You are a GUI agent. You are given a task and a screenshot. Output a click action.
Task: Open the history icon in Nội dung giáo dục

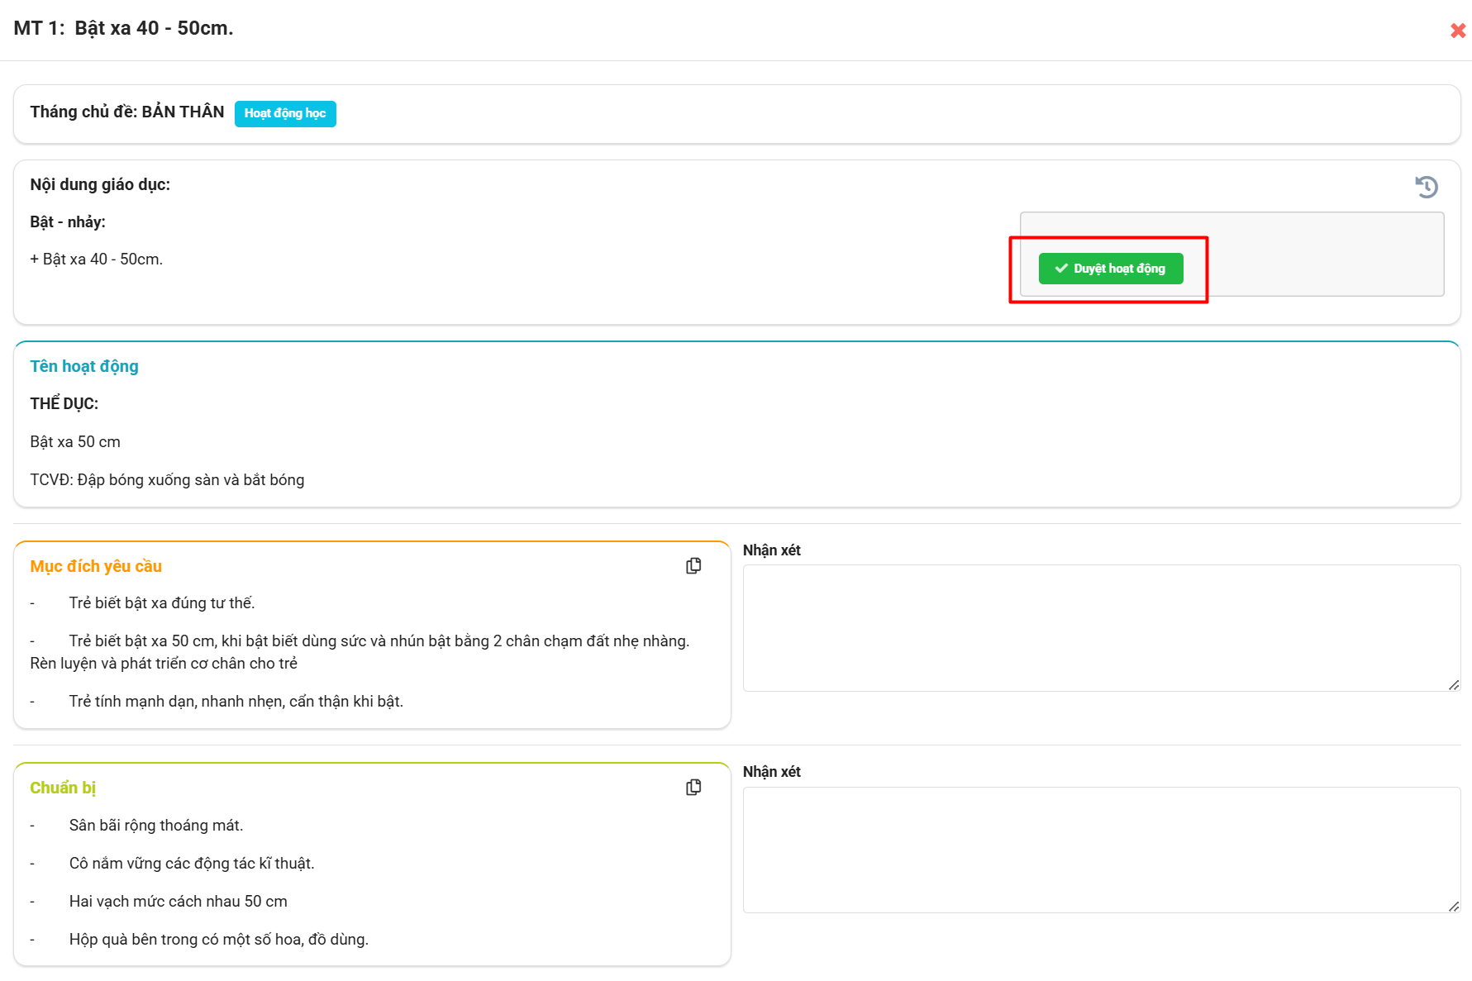(x=1426, y=187)
